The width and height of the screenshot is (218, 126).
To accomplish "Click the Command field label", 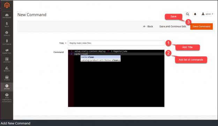I will click(x=59, y=52).
